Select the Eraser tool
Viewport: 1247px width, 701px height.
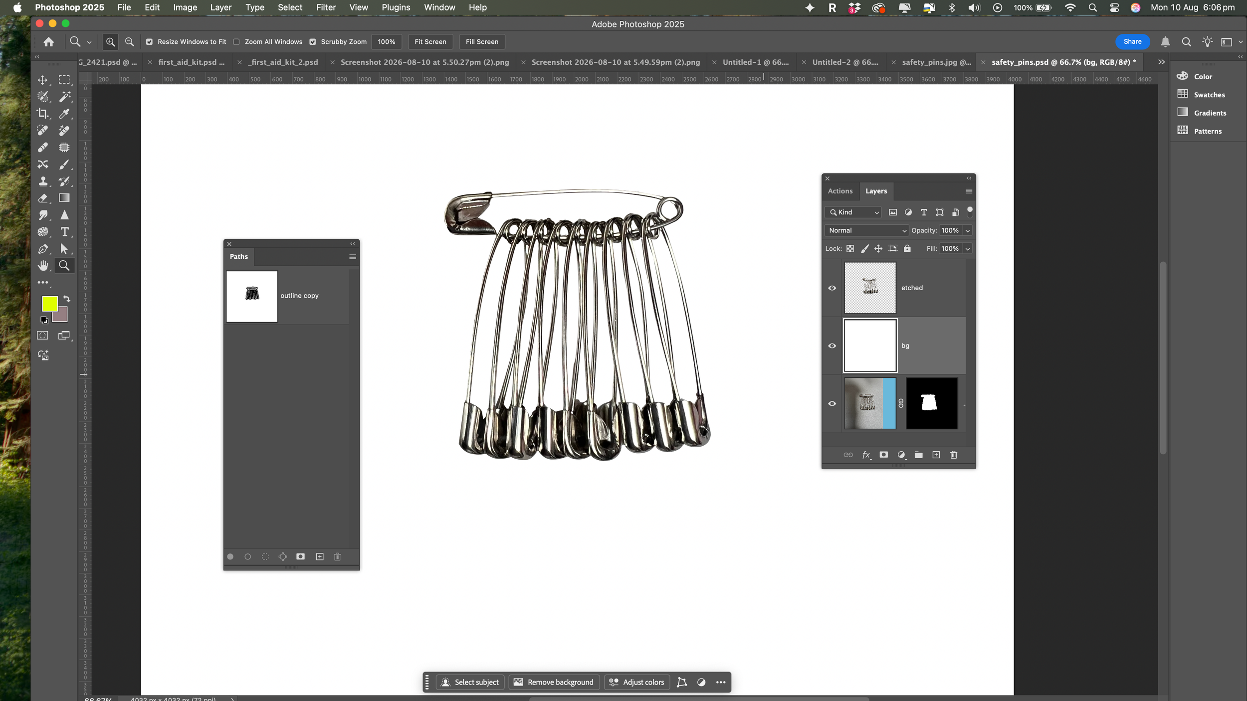[43, 198]
